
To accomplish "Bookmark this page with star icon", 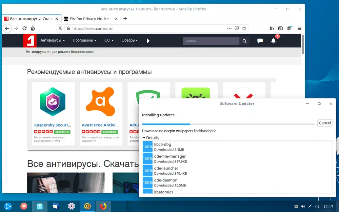I will pyautogui.click(x=244, y=28).
